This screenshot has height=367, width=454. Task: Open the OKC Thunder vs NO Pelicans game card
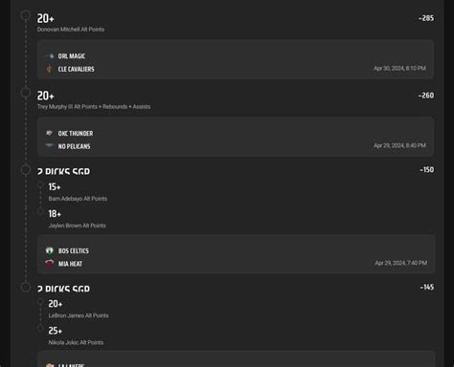[x=236, y=137]
